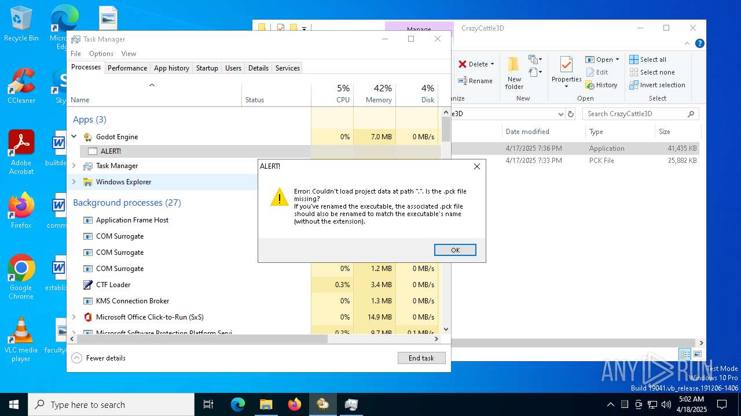Open Explorer Help question mark icon
Screen dimensions: 741x416
699,43
